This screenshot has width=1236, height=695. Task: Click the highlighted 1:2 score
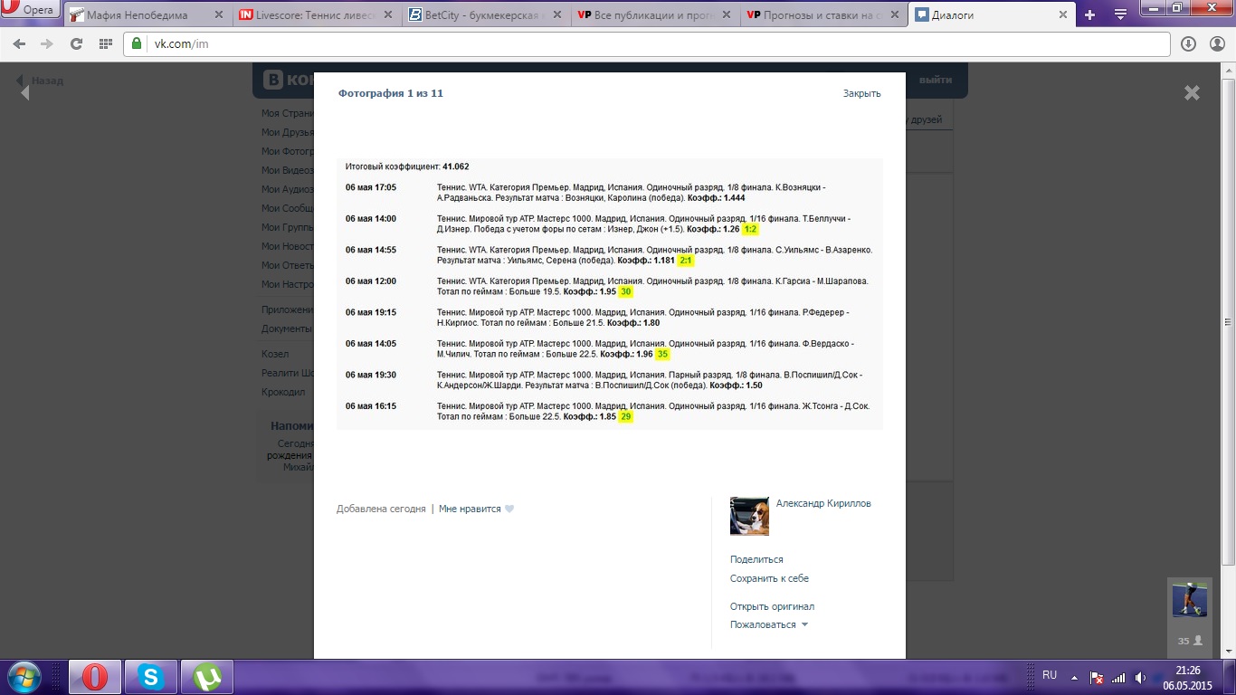(x=750, y=229)
